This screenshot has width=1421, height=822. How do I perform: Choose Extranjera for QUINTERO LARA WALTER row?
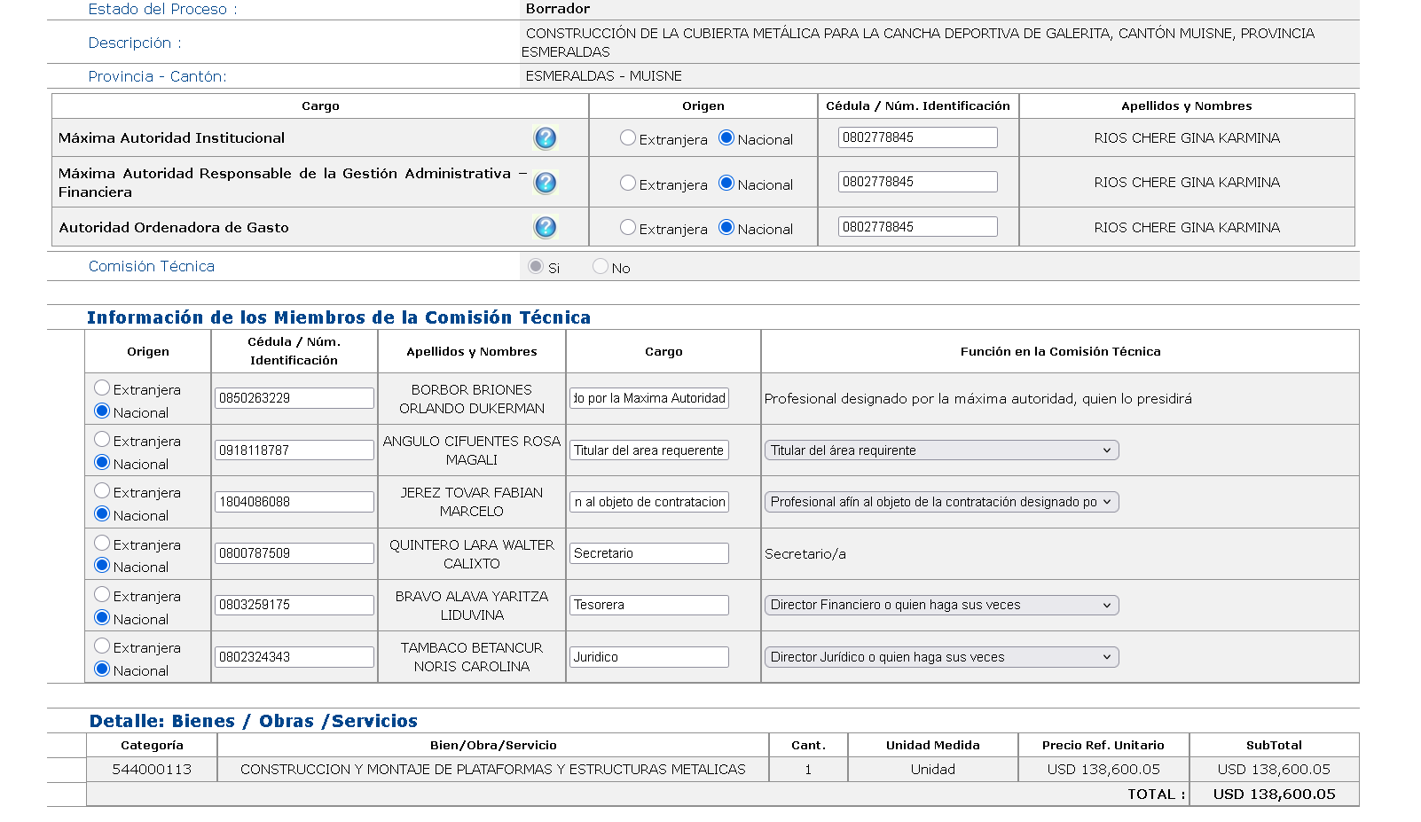102,543
